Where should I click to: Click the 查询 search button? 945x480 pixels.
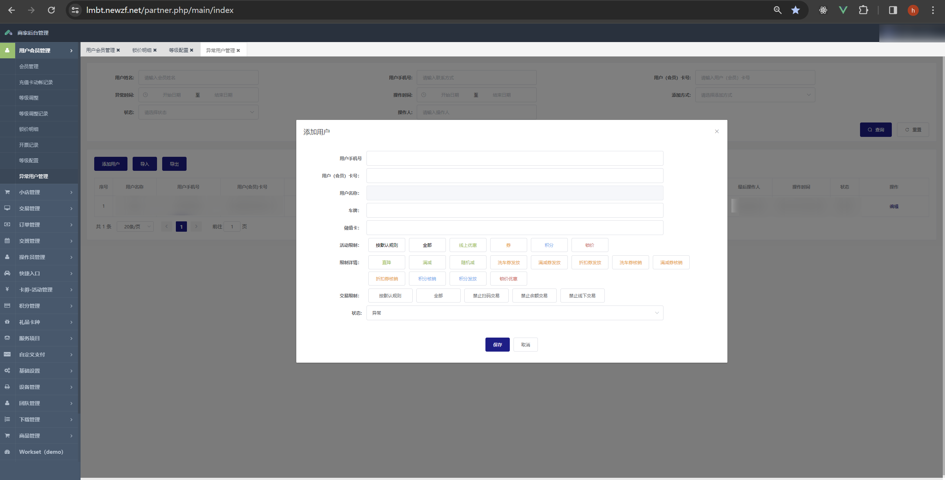tap(876, 130)
